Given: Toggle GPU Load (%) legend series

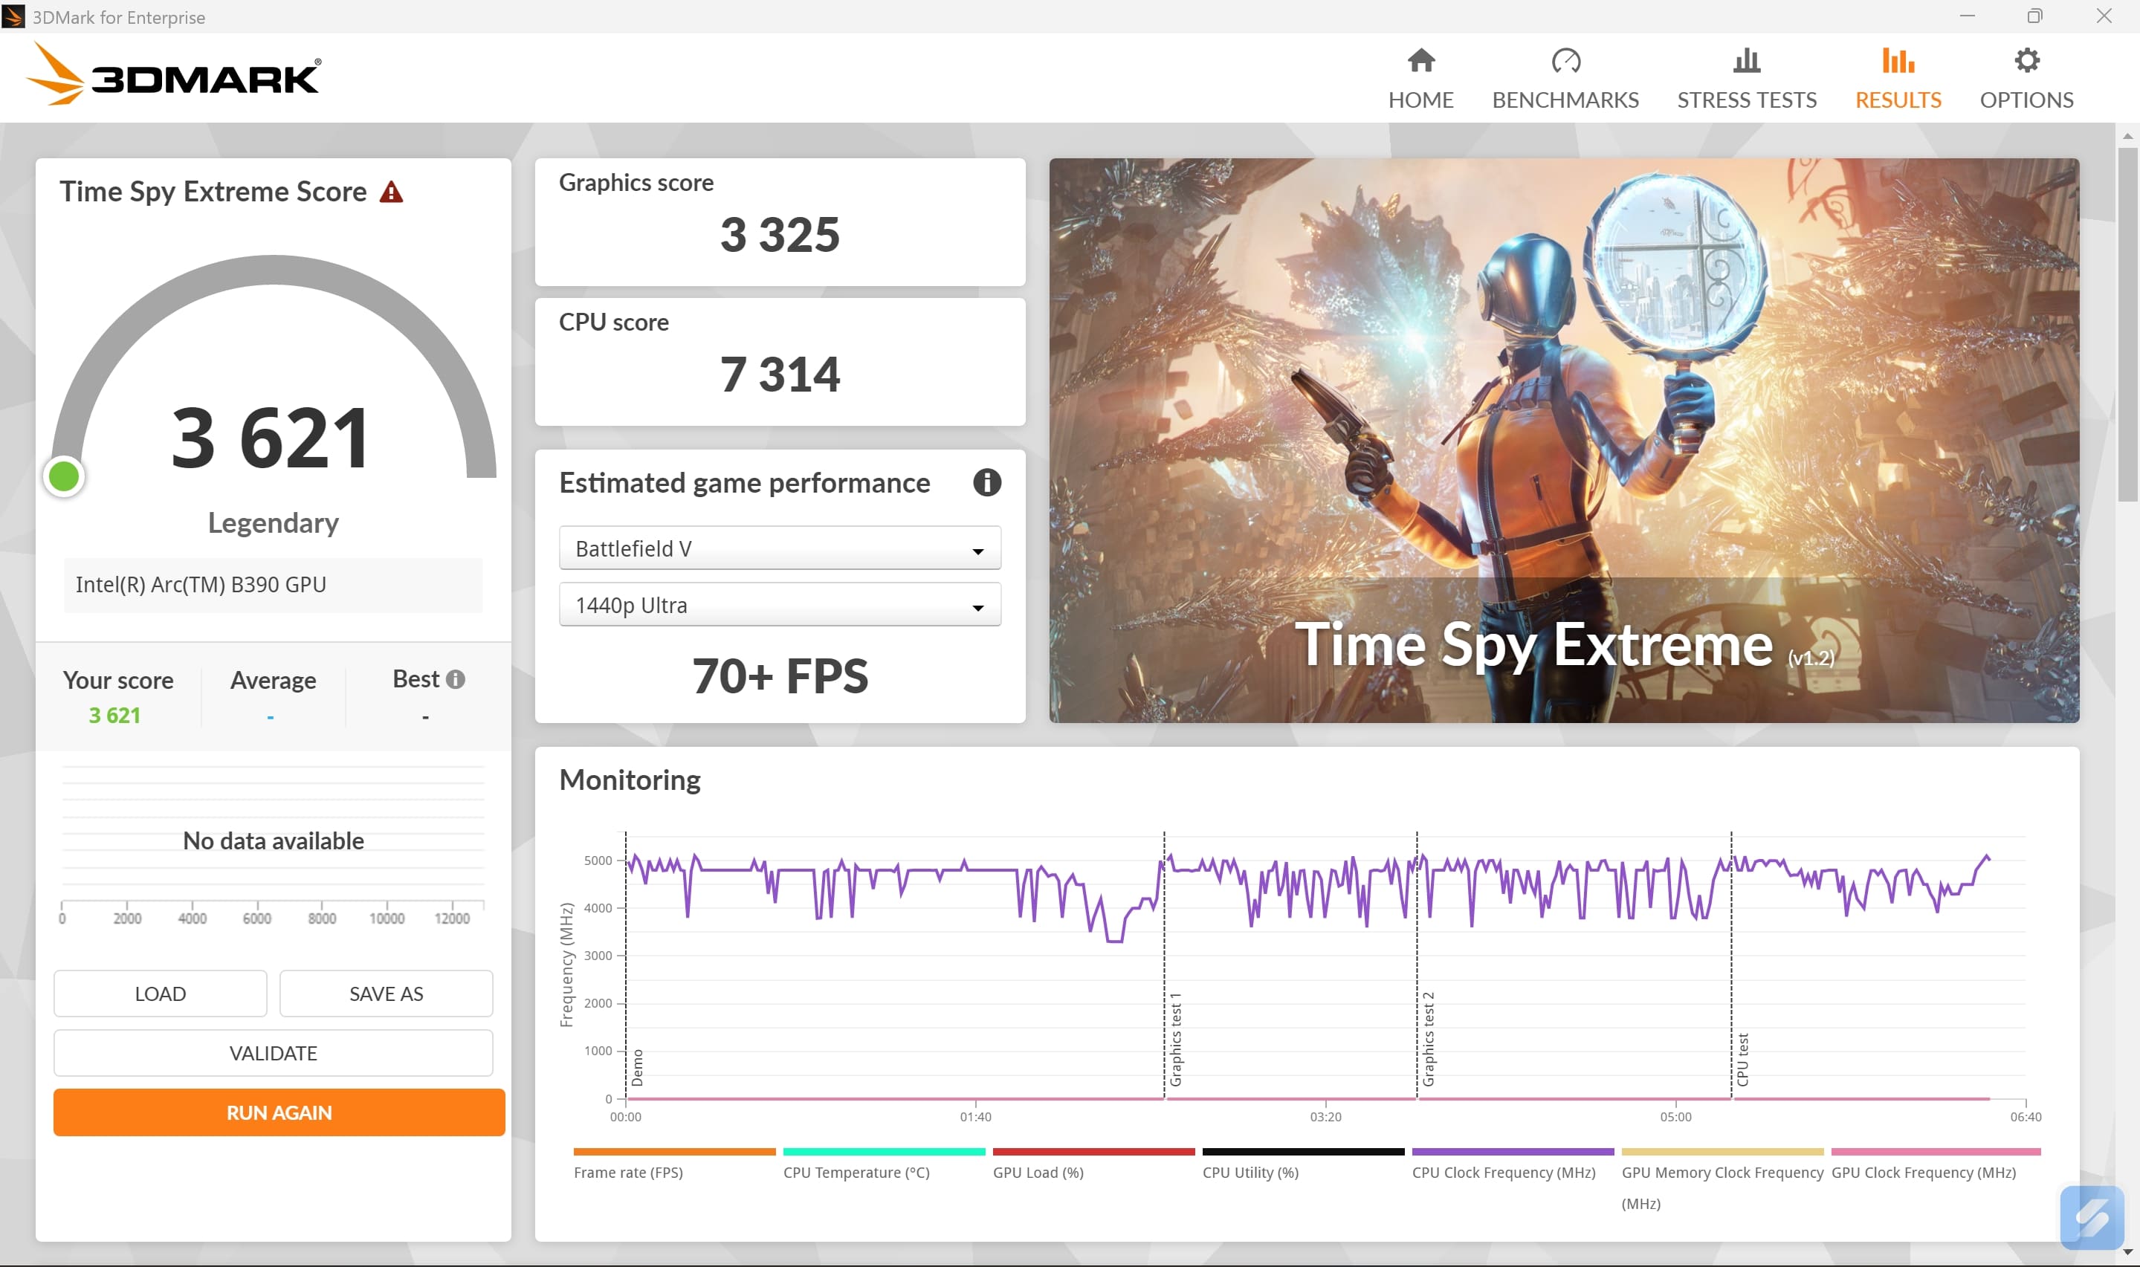Looking at the screenshot, I should pyautogui.click(x=1038, y=1171).
